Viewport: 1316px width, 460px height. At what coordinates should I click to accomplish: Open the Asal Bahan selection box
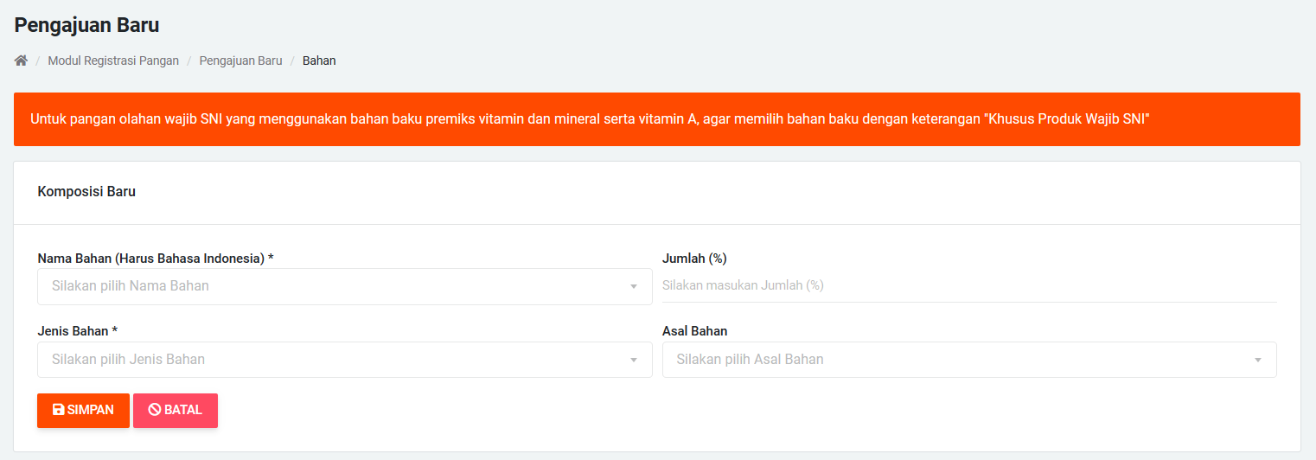click(x=951, y=360)
